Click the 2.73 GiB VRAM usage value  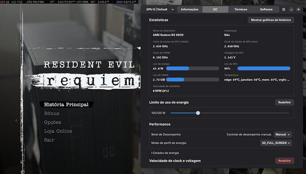pos(159,80)
